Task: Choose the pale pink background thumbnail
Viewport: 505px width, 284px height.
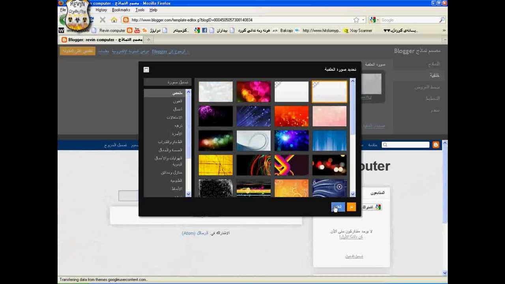Action: [x=329, y=116]
